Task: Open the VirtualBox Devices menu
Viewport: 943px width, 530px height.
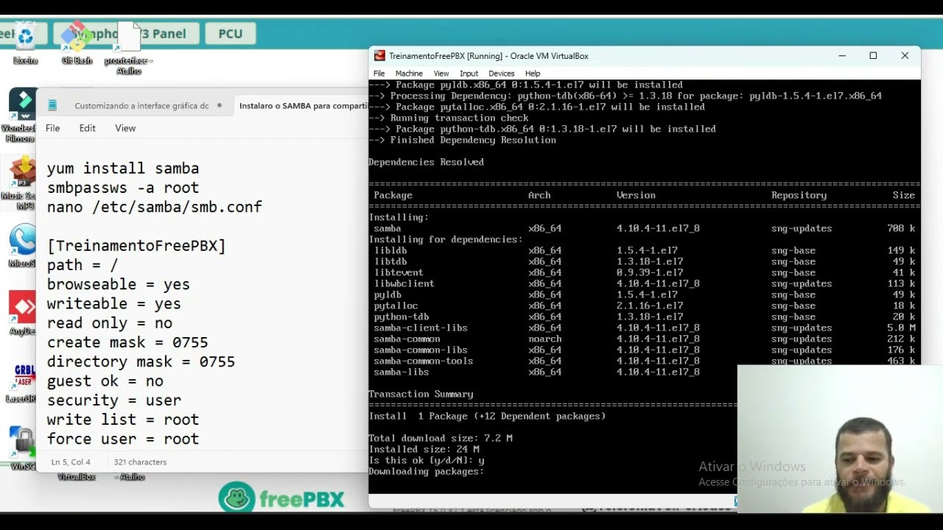Action: coord(501,74)
